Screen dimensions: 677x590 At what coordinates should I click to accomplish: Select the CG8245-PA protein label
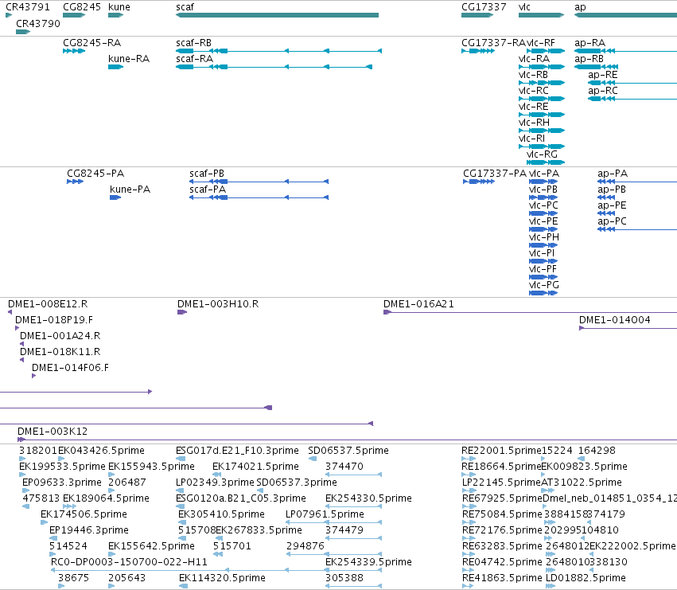click(x=95, y=174)
